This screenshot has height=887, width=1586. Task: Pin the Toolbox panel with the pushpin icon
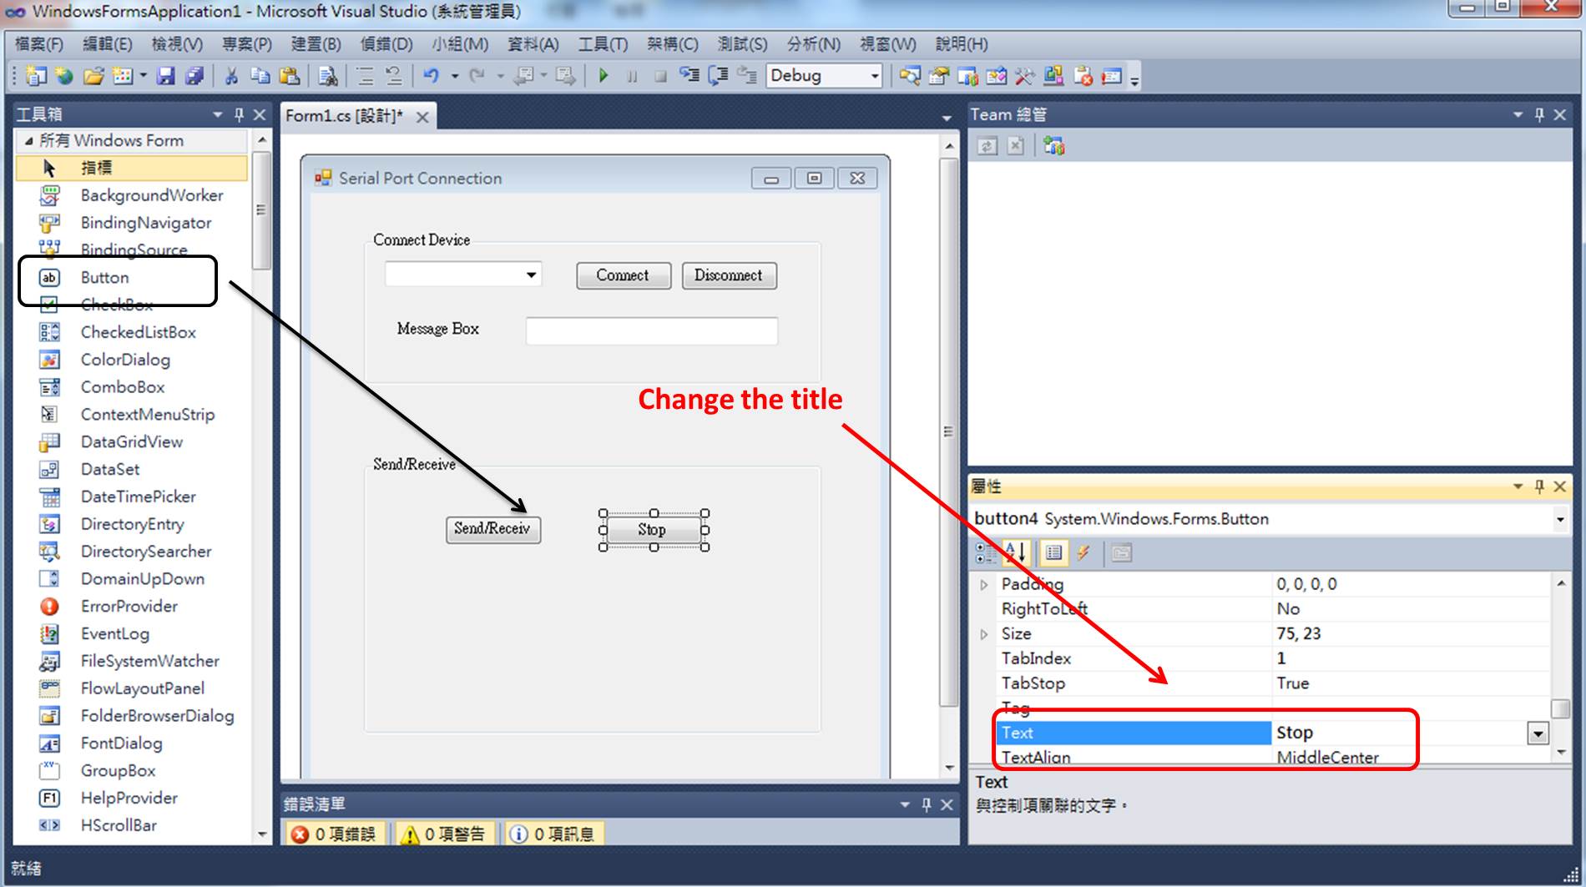tap(239, 114)
